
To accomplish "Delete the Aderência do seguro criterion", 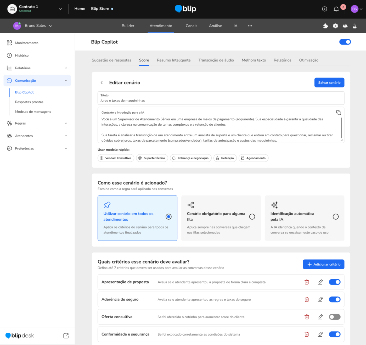I will click(x=307, y=299).
